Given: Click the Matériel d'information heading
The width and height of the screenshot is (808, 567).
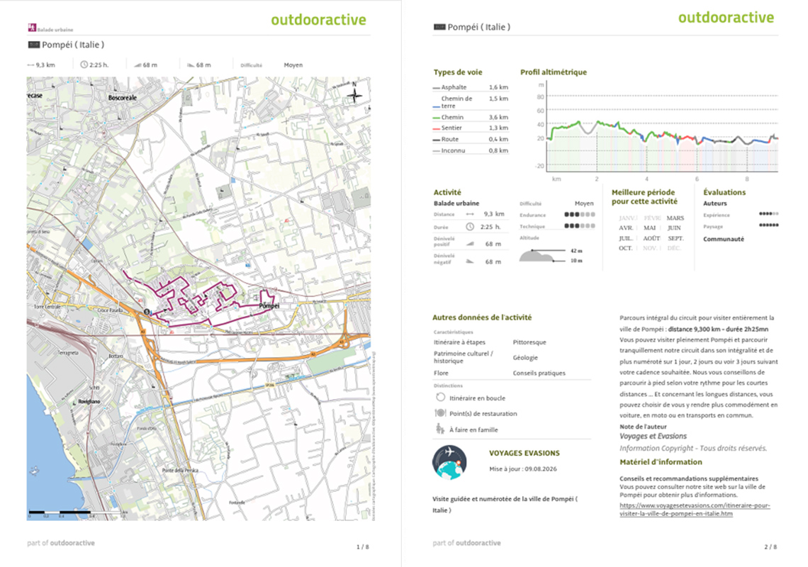Looking at the screenshot, I should pos(661,462).
